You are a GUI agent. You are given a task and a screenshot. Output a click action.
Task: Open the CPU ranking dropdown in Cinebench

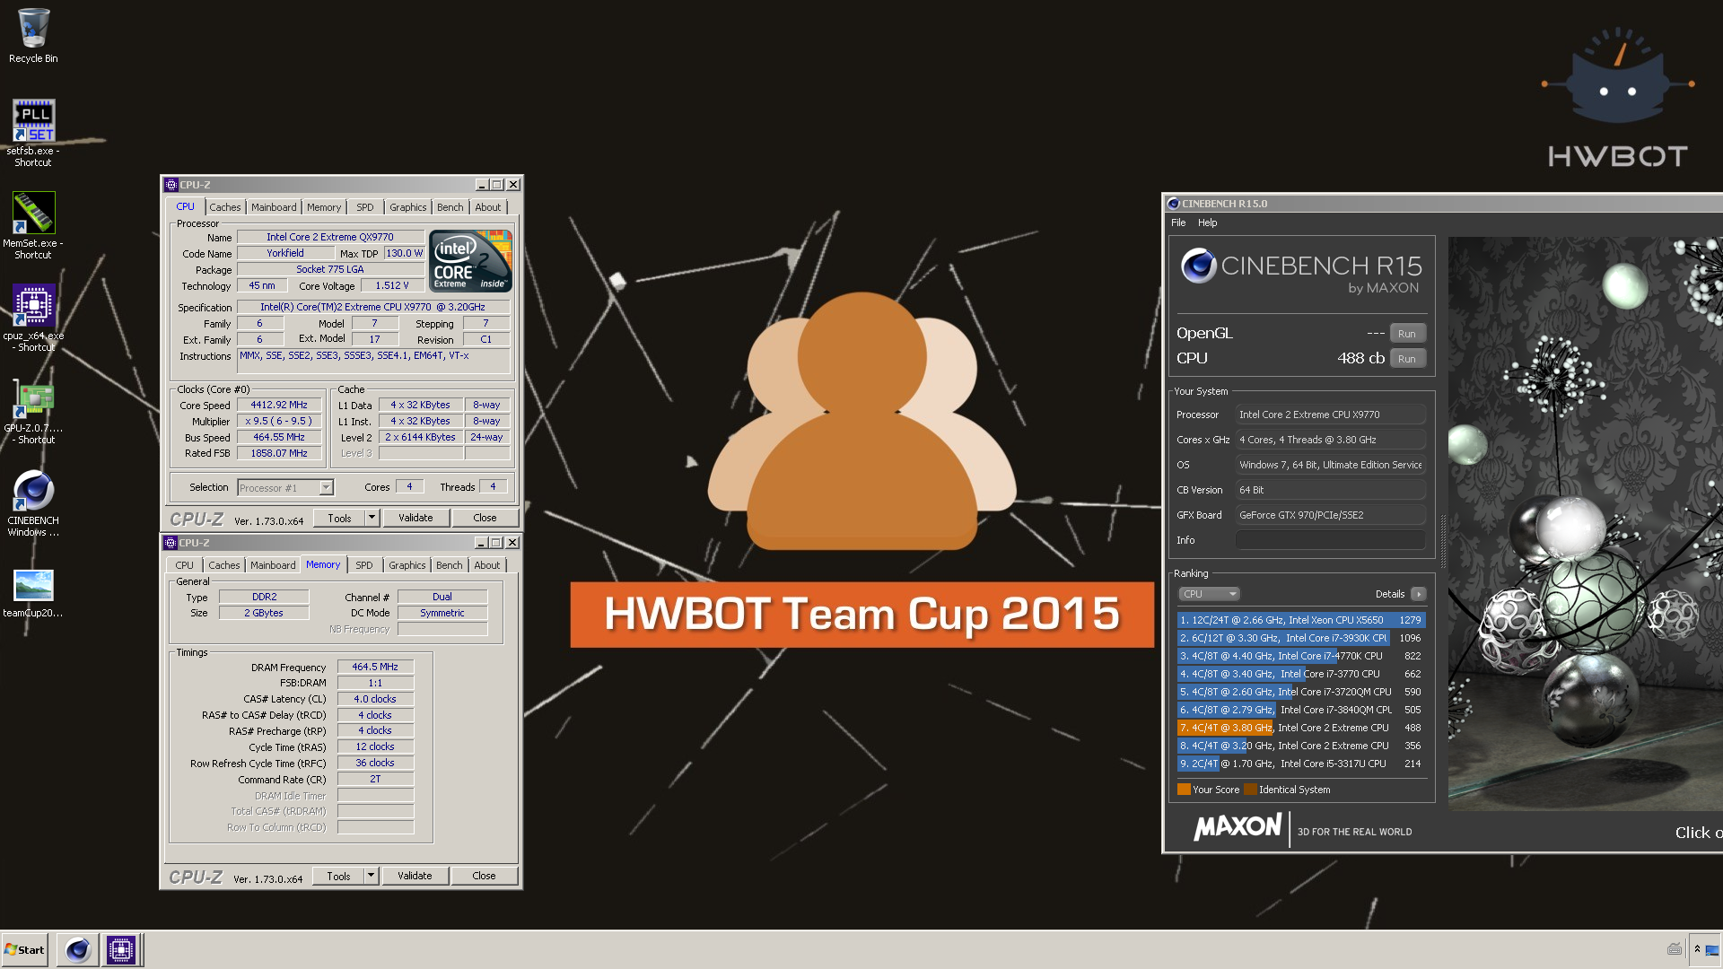1209,594
